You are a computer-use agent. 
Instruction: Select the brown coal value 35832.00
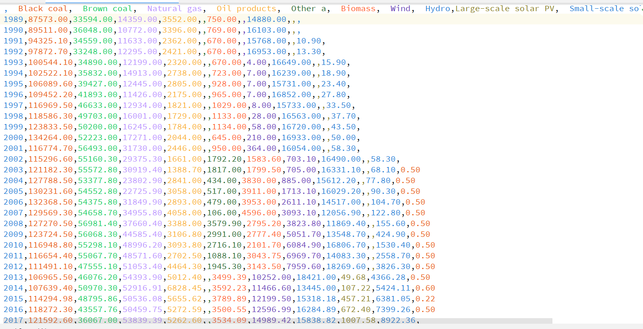(98, 73)
